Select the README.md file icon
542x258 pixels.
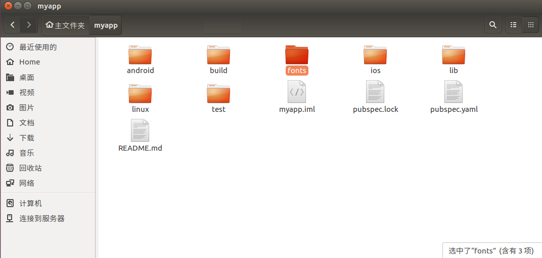[x=140, y=131]
